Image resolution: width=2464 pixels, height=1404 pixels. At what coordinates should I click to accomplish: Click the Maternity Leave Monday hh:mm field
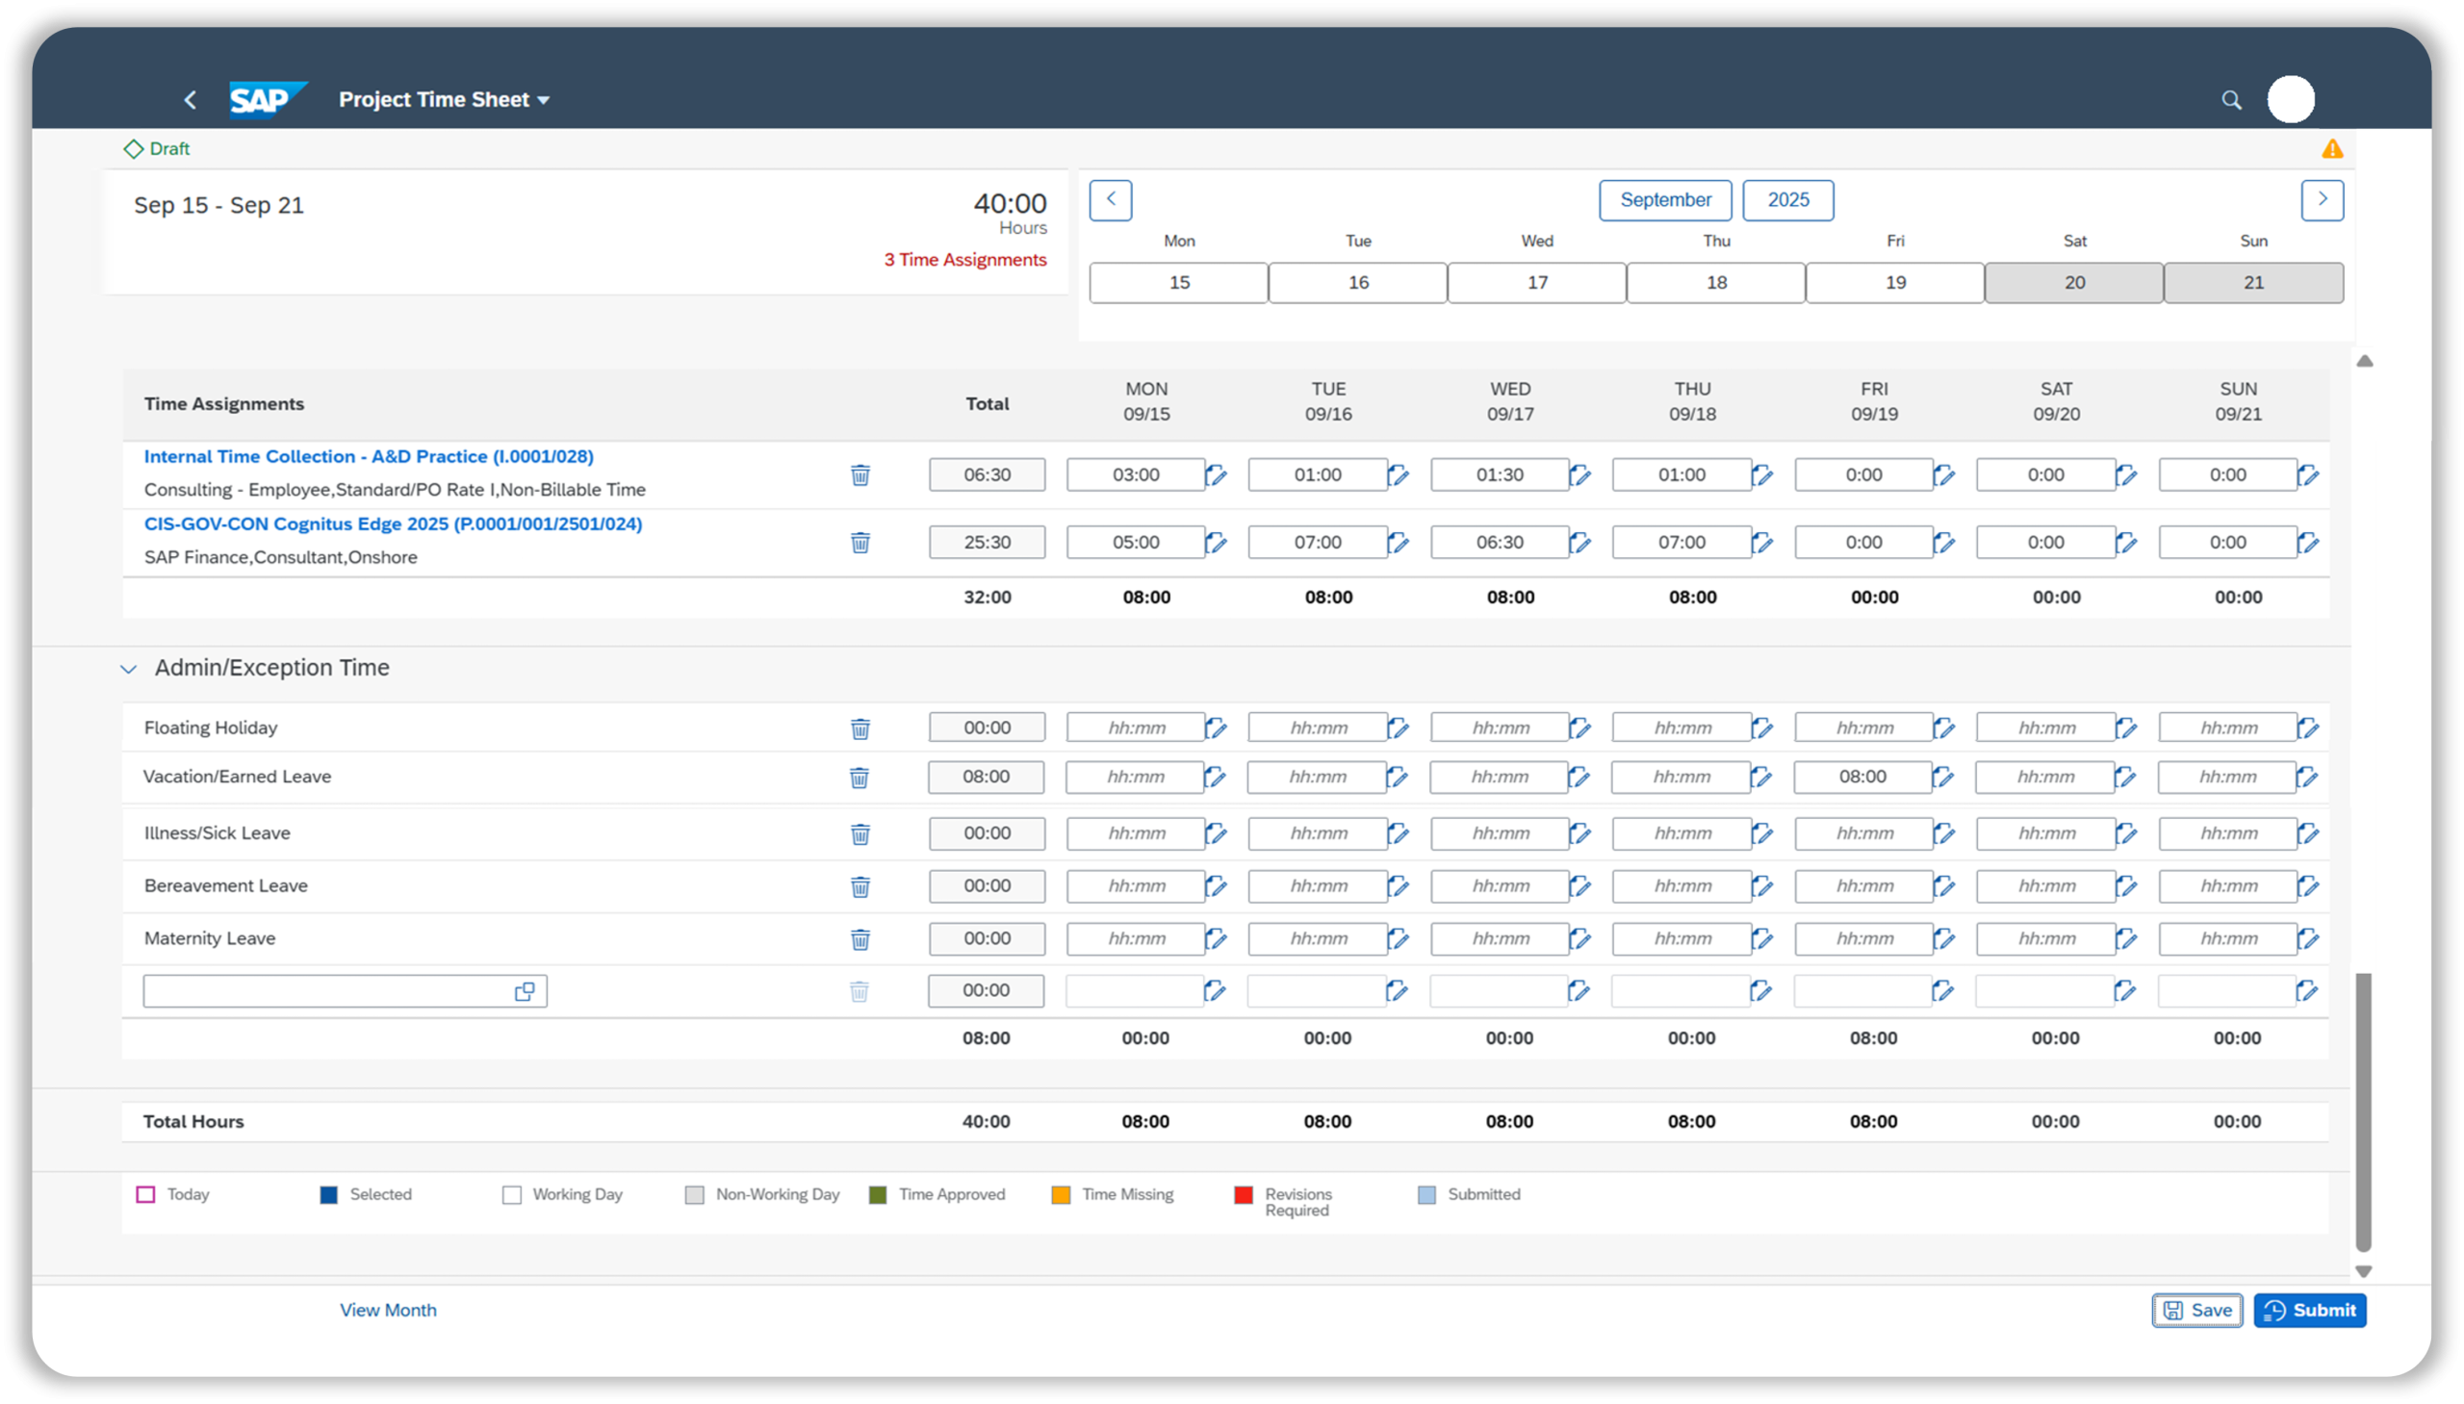[x=1135, y=938]
